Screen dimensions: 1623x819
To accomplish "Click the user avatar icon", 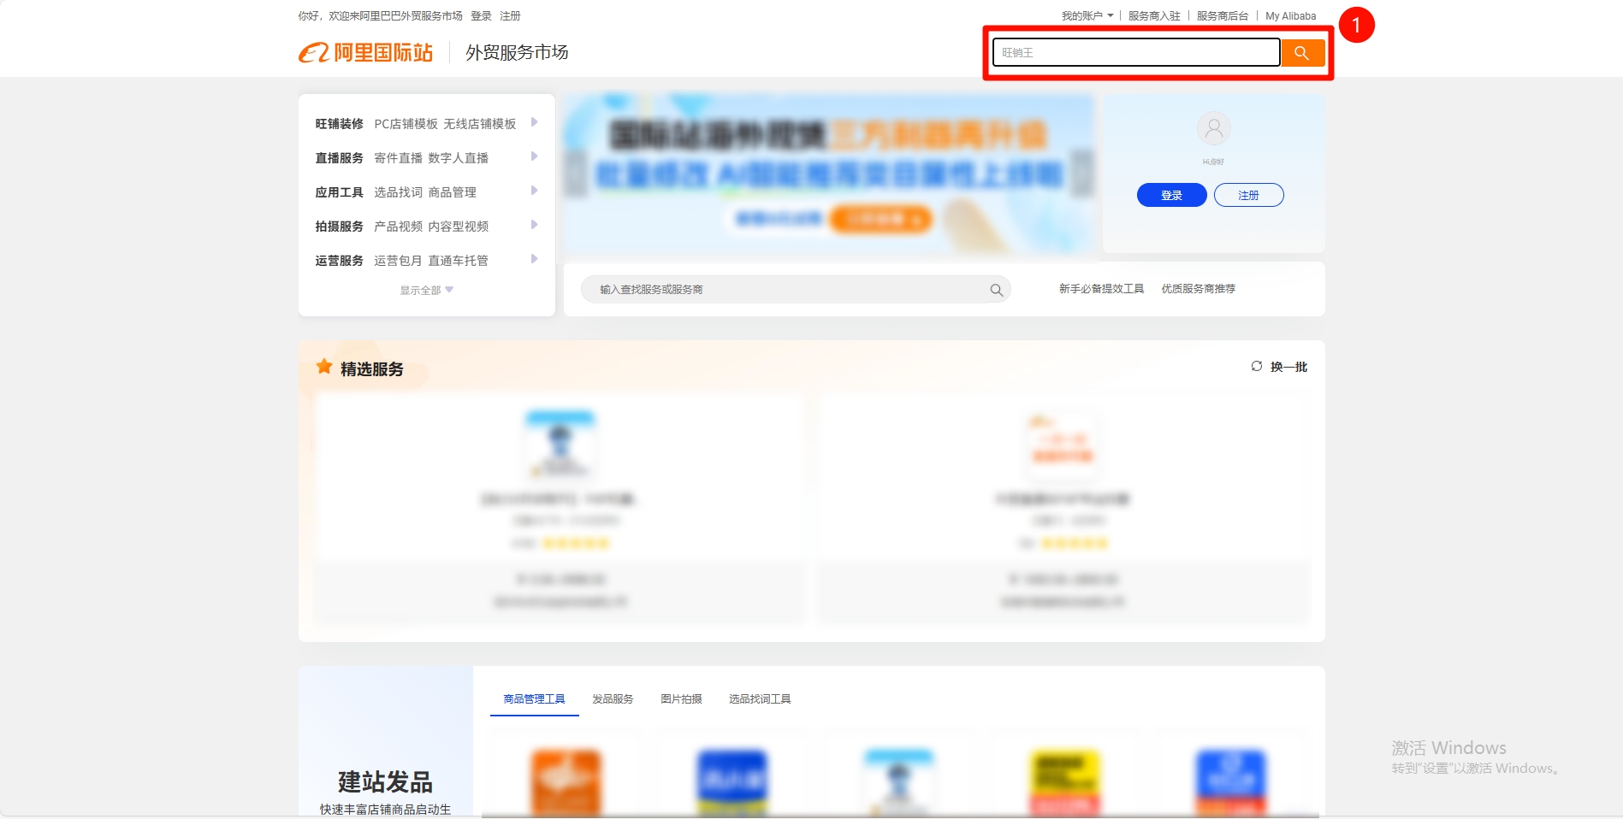I will tap(1213, 129).
